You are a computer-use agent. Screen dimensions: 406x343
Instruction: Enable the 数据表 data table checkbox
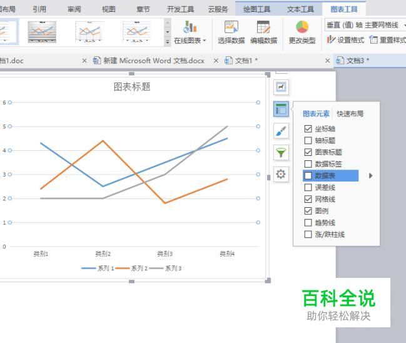click(308, 176)
